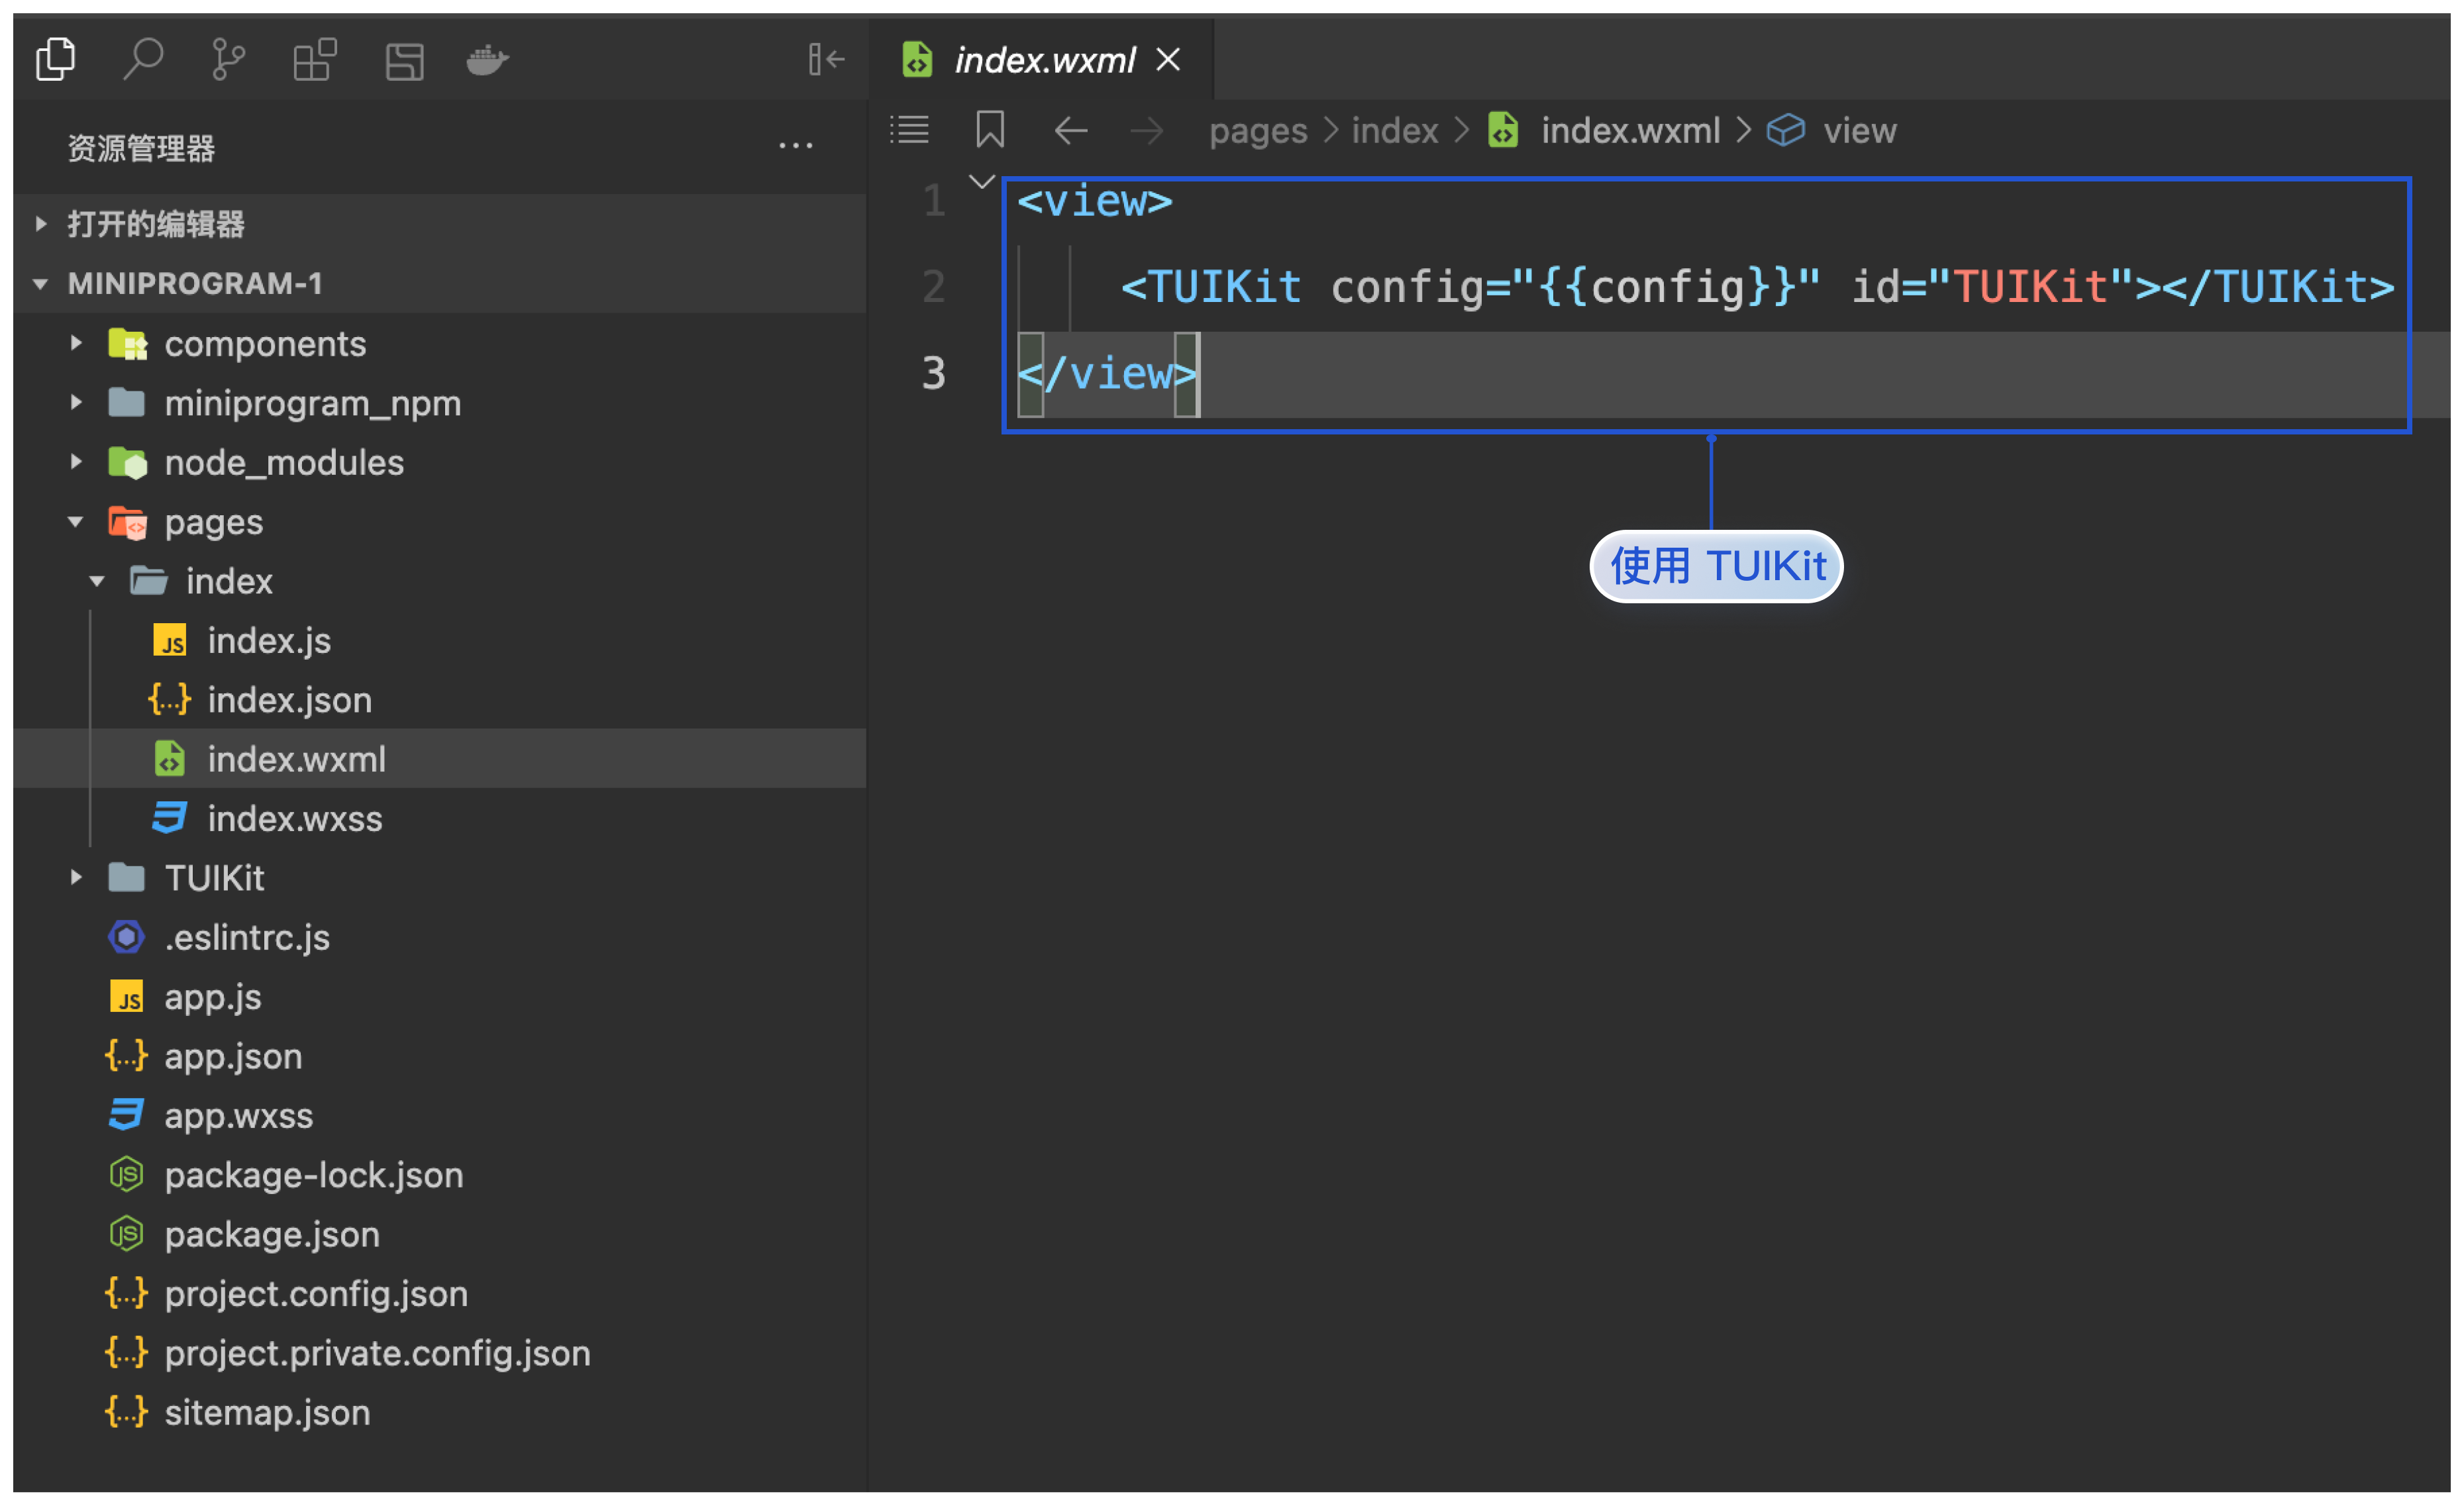Select index.wxml in the file tree
The image size is (2464, 1506).
tap(440, 759)
